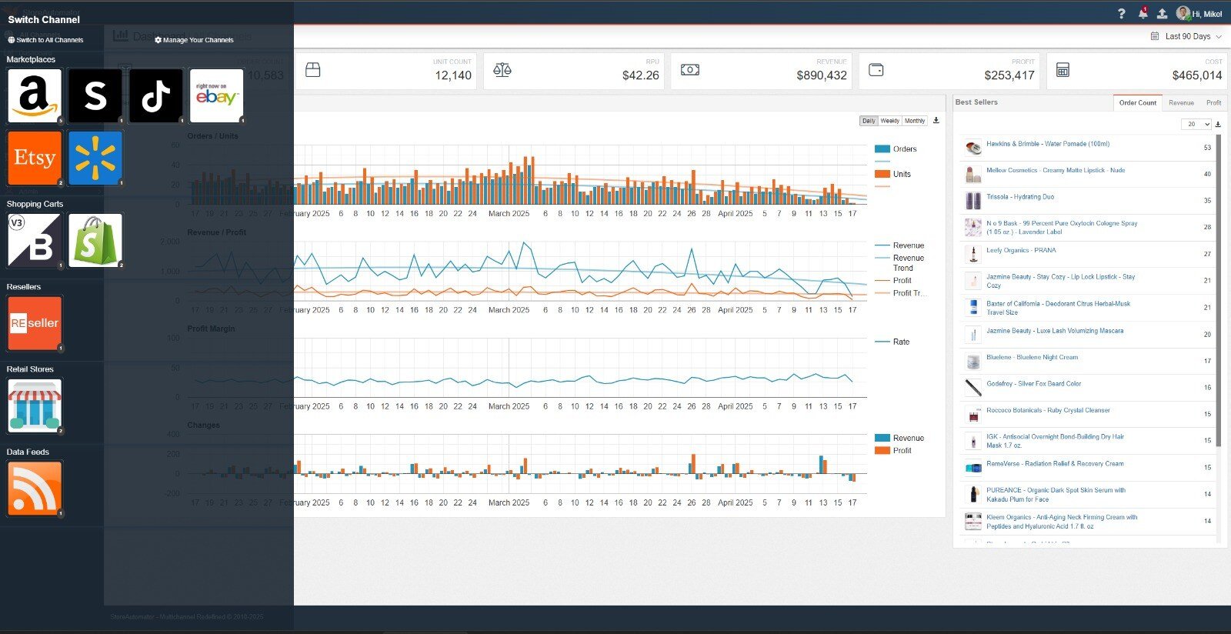1231x634 pixels.
Task: Open the Retail Stores channel
Action: point(35,405)
